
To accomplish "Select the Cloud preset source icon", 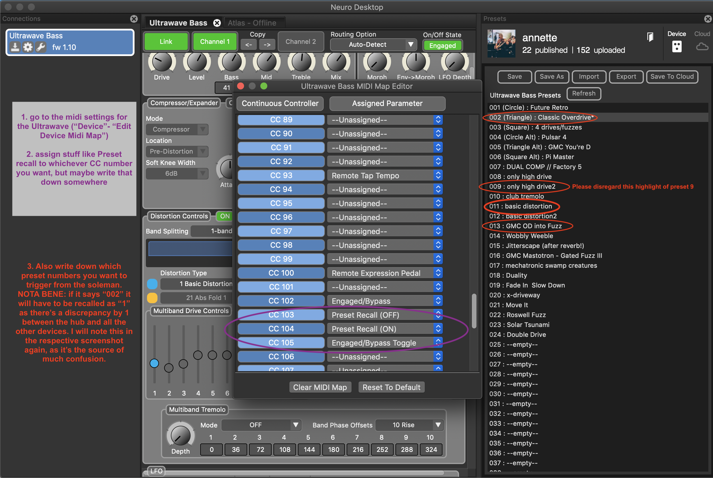I will [x=702, y=47].
